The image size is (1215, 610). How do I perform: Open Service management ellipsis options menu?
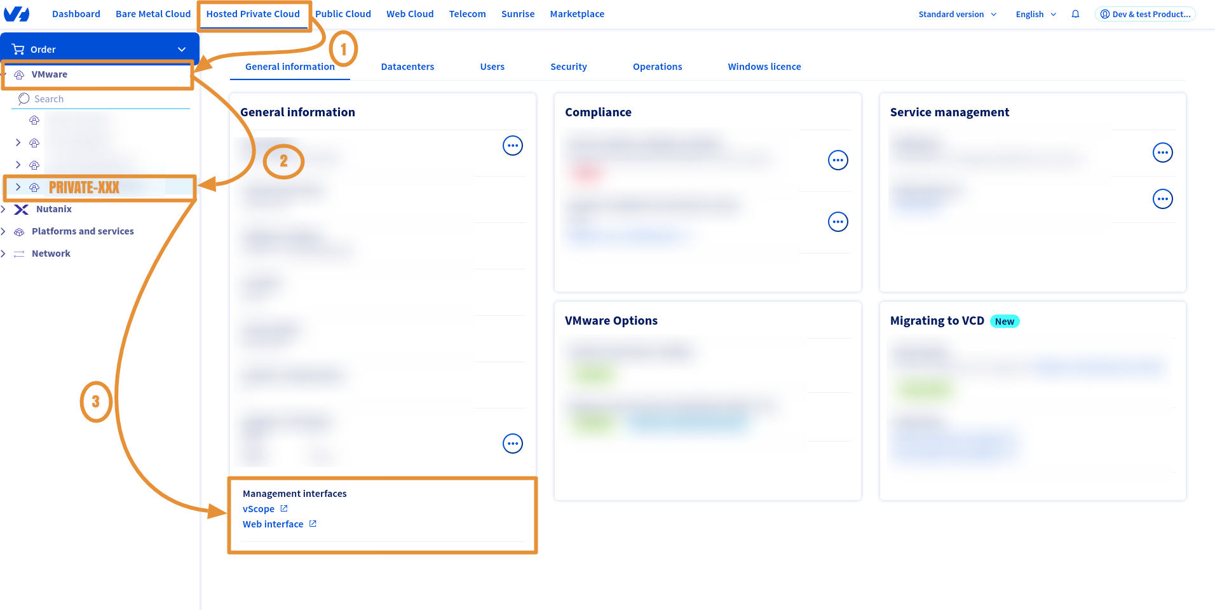coord(1163,152)
